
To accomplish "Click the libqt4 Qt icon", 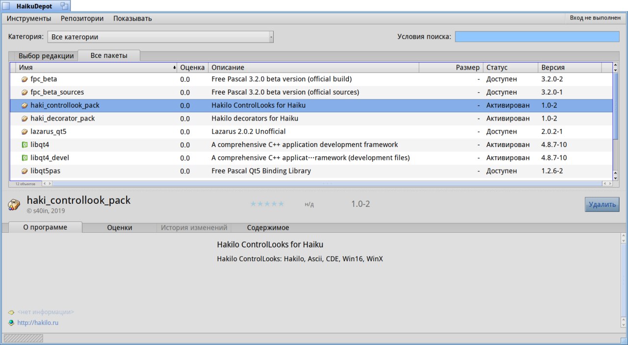I will 25,145.
